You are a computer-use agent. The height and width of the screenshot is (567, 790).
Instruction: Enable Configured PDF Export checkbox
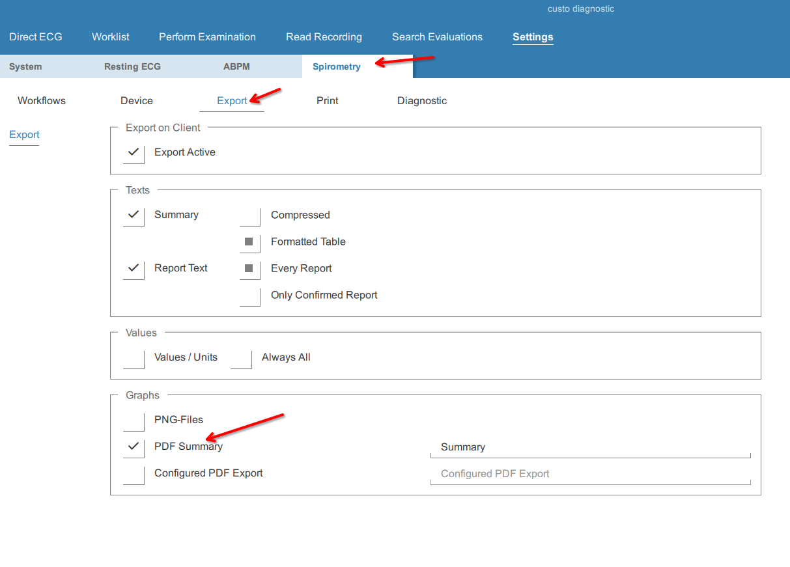(x=134, y=474)
